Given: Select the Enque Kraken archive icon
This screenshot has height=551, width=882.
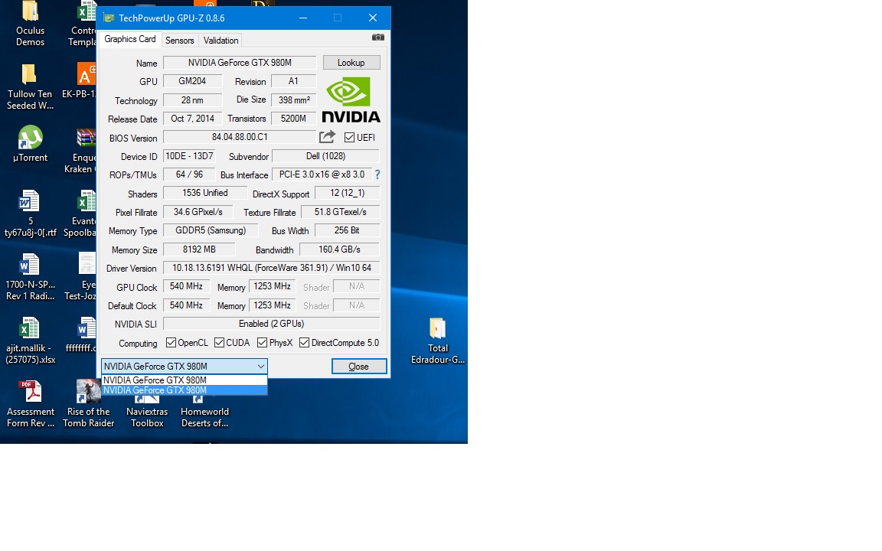Looking at the screenshot, I should coord(86,138).
